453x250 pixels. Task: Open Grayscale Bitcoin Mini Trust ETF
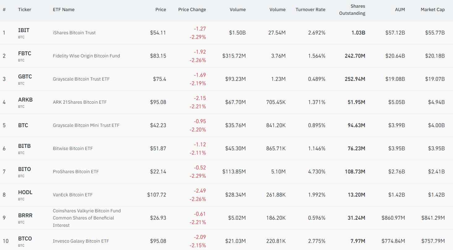pyautogui.click(x=86, y=125)
